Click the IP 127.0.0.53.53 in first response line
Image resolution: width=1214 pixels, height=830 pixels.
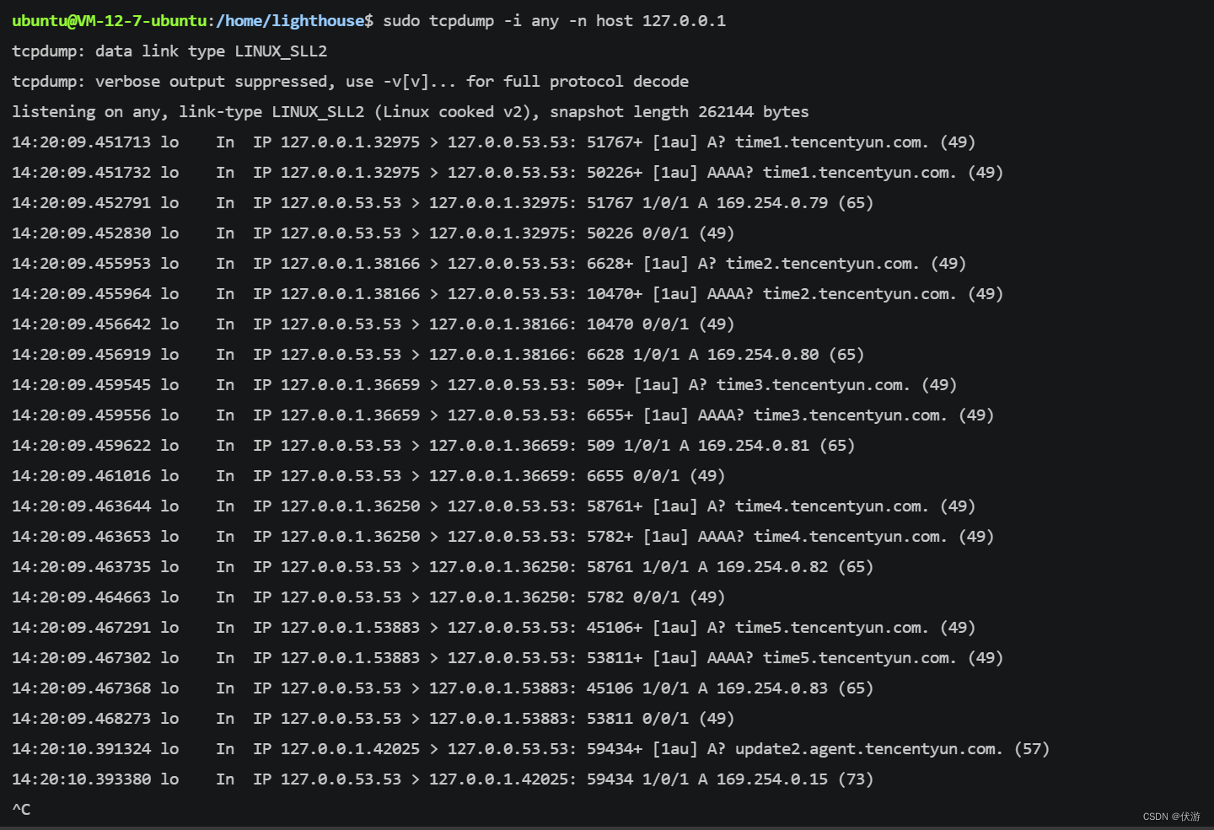point(341,202)
